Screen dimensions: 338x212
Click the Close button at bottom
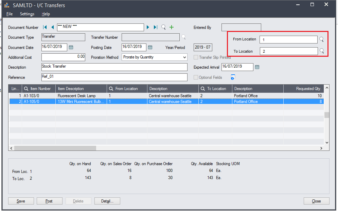click(x=317, y=201)
